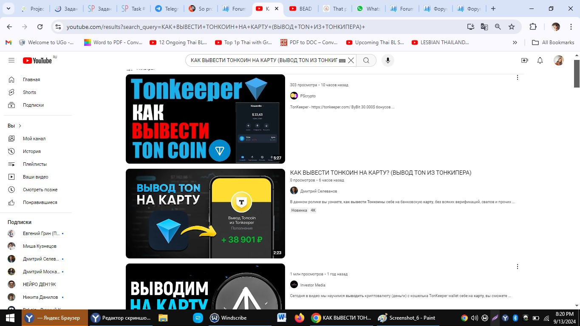Switch to the BEAD YouTube tab
Screen dimensions: 580x326
[301, 9]
